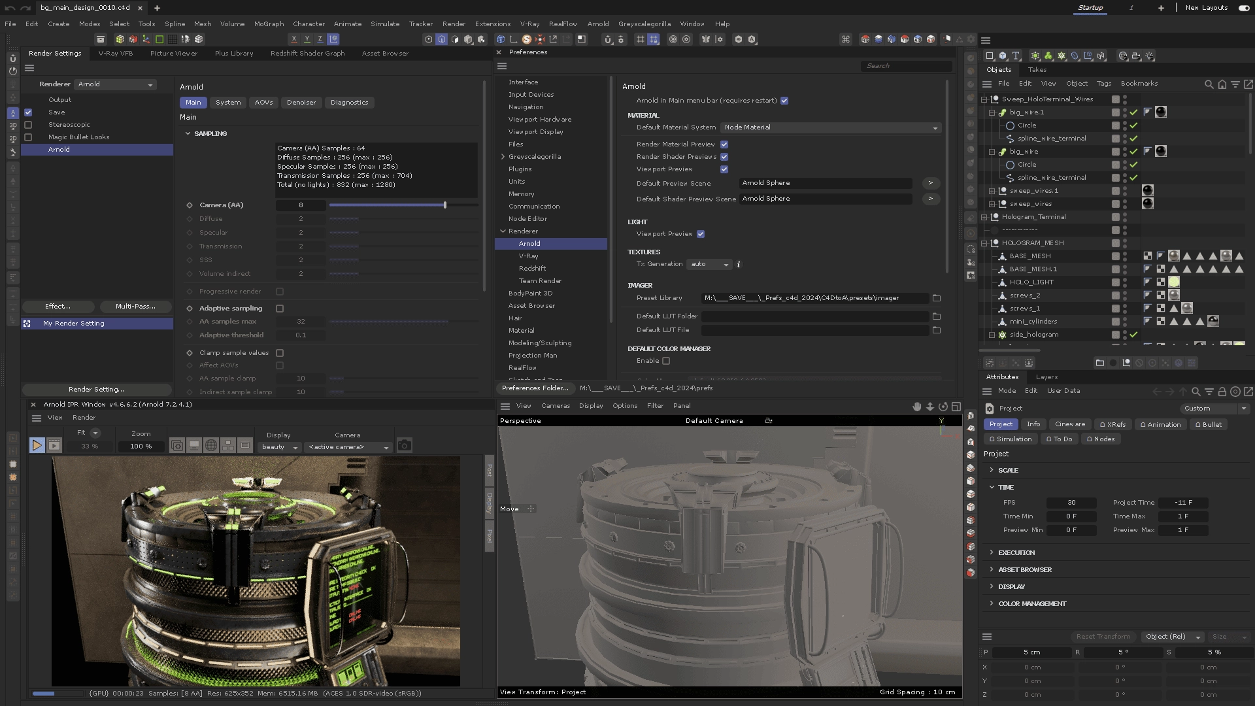Screen dimensions: 1255x706
Task: Enable Magic Bullet Looks checkbox
Action: (28, 137)
